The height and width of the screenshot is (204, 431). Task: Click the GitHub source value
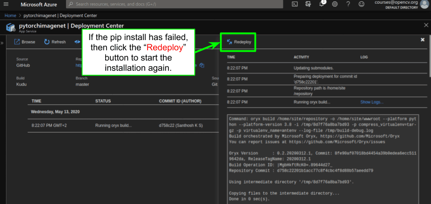click(x=23, y=65)
